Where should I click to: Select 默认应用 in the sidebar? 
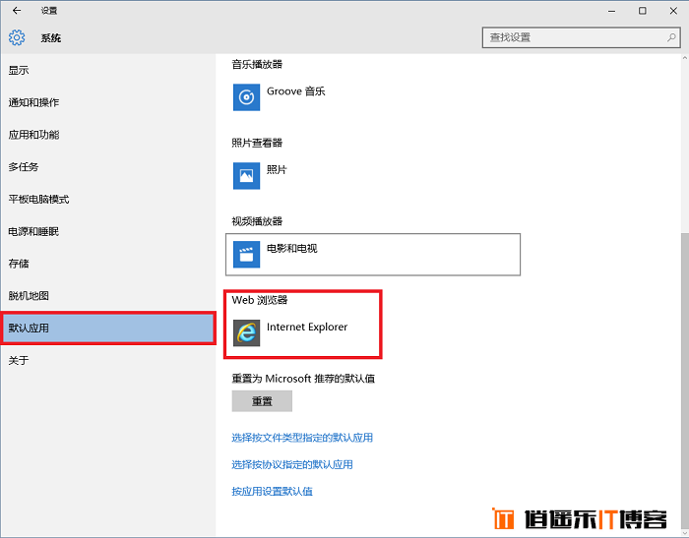(x=107, y=329)
